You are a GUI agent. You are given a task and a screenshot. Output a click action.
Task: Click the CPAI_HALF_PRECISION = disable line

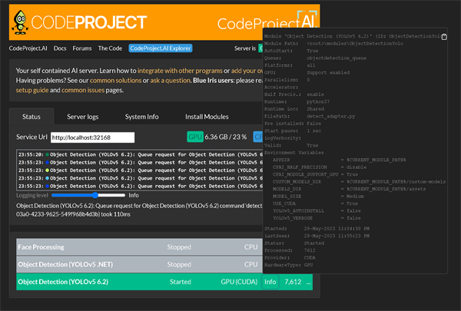coord(320,167)
